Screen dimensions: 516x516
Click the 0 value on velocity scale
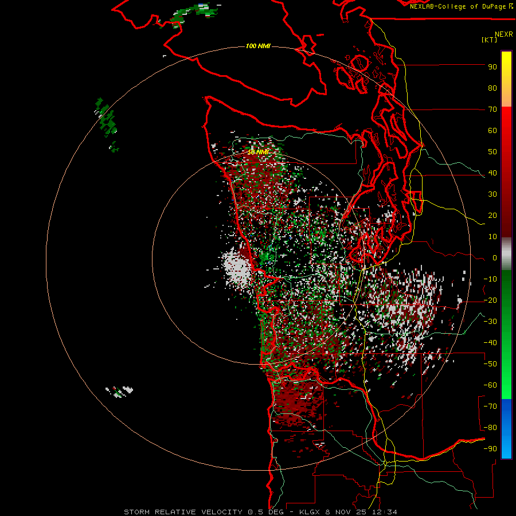pos(495,258)
